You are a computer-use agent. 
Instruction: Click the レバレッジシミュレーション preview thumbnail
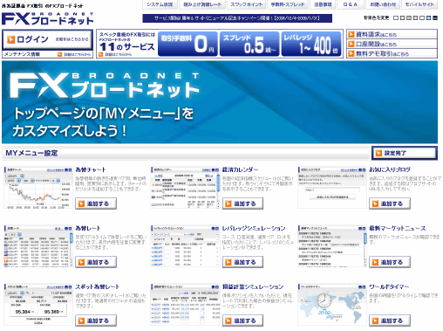[185, 246]
